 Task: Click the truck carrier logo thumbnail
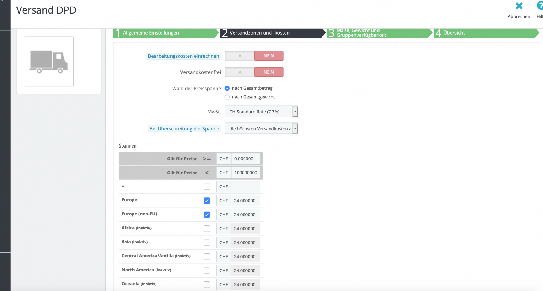49,61
